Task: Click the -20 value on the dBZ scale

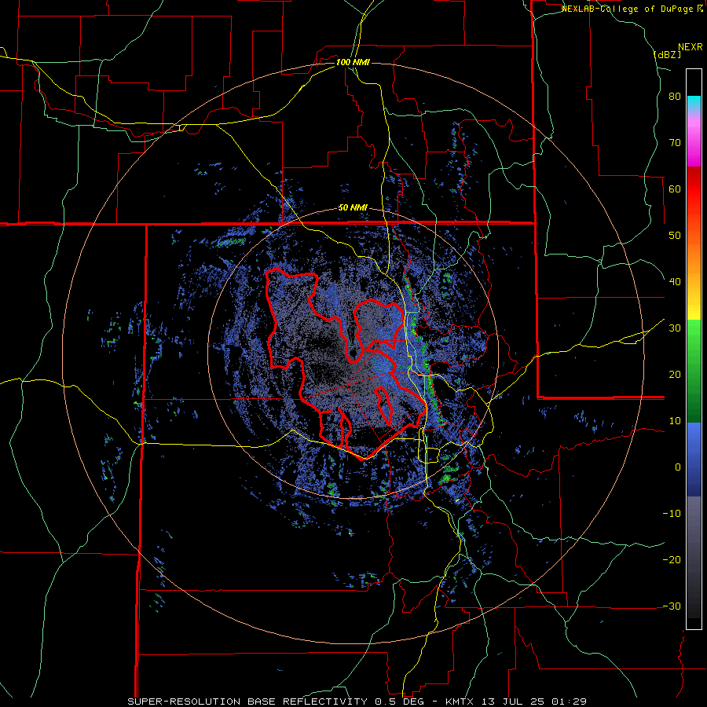Action: [x=672, y=560]
